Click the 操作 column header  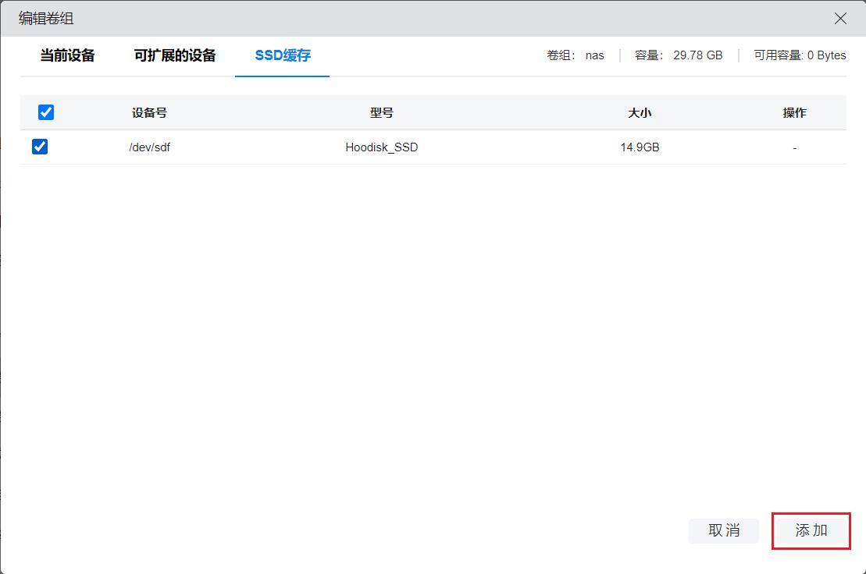coord(794,112)
